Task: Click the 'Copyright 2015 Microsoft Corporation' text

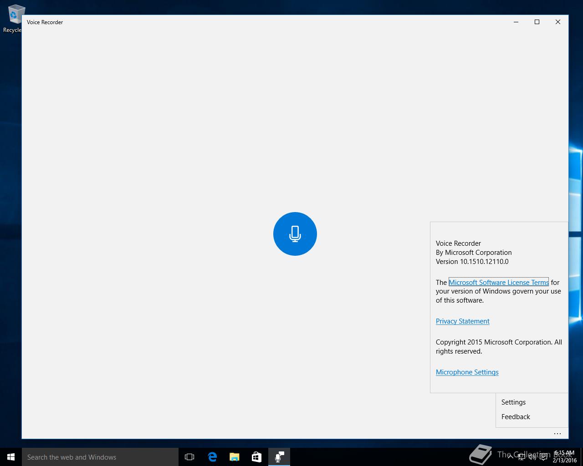Action: point(494,342)
